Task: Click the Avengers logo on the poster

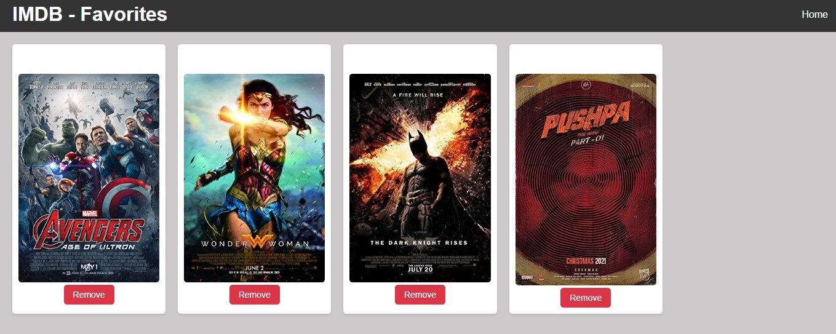Action: pyautogui.click(x=89, y=232)
